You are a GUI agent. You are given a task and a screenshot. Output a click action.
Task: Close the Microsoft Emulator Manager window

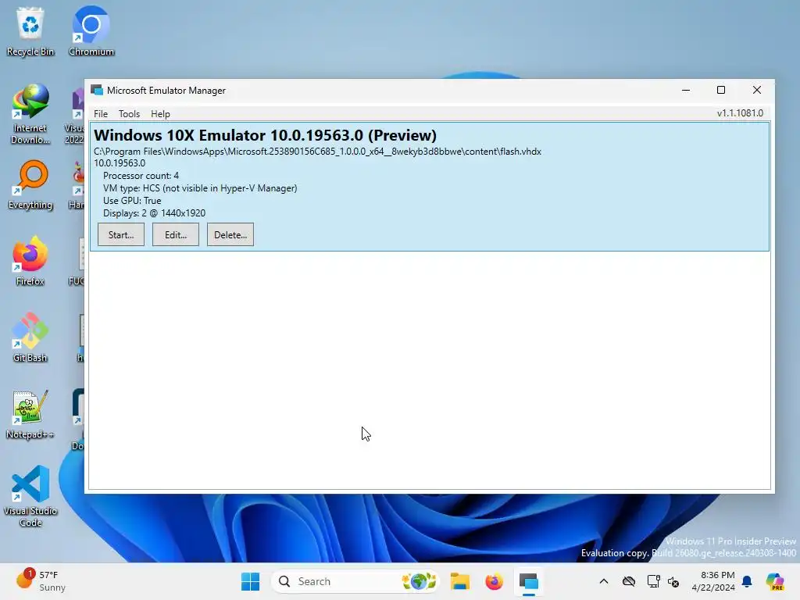[756, 91]
